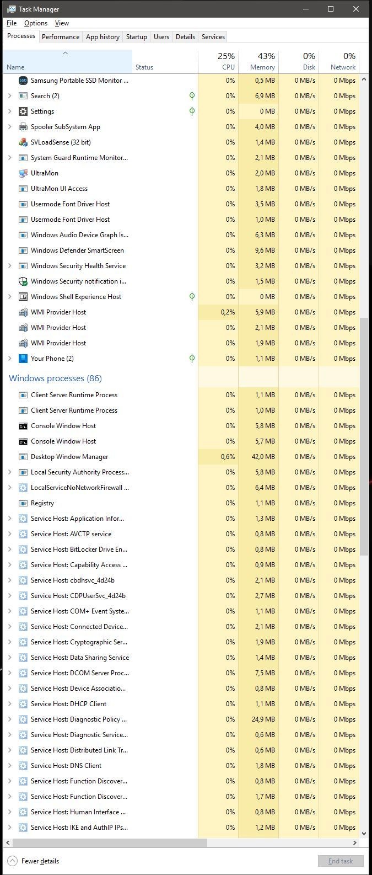The image size is (372, 875).
Task: Click the leaf status icon for Windows Shell Experience Host
Action: [x=192, y=296]
